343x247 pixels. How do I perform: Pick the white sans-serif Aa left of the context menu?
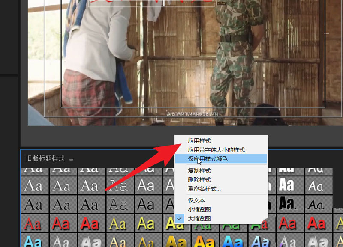pyautogui.click(x=148, y=186)
